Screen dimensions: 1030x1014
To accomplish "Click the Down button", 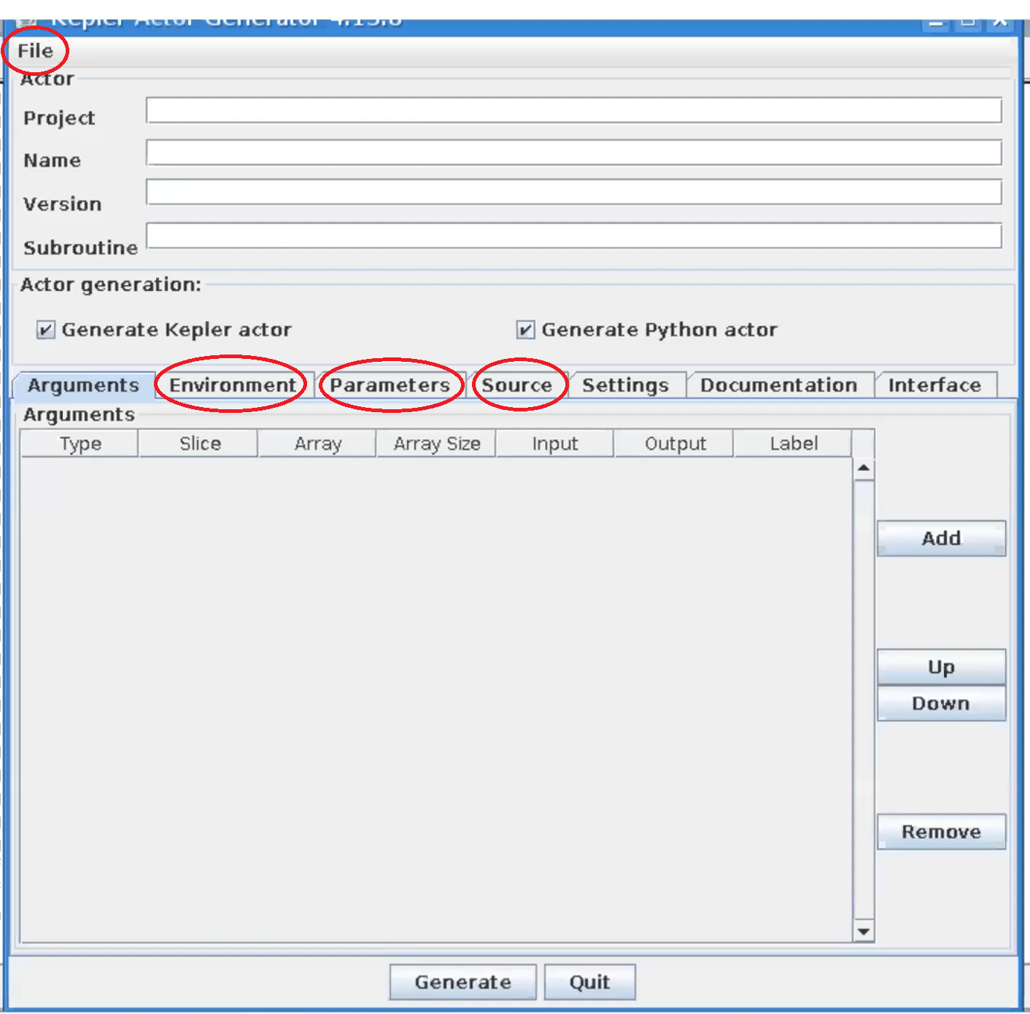I will [x=941, y=703].
